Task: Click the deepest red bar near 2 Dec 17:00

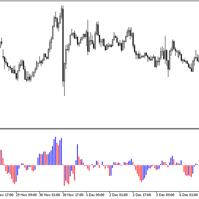Action: [x=141, y=173]
